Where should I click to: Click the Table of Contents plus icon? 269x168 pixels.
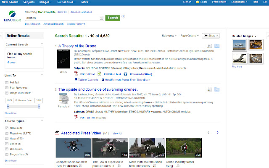point(76,79)
